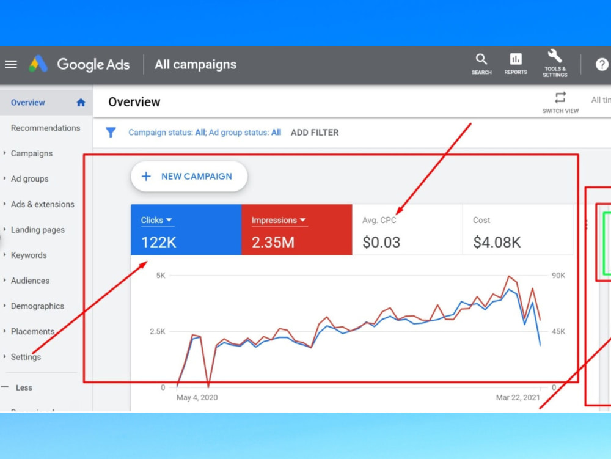Click the Ad group status: All filter

[x=245, y=133]
